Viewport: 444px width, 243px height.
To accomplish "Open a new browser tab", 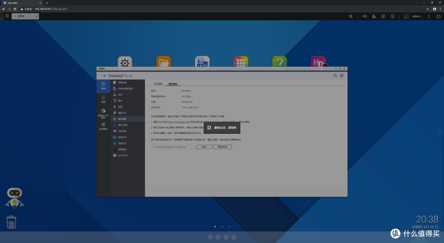I will [x=47, y=3].
